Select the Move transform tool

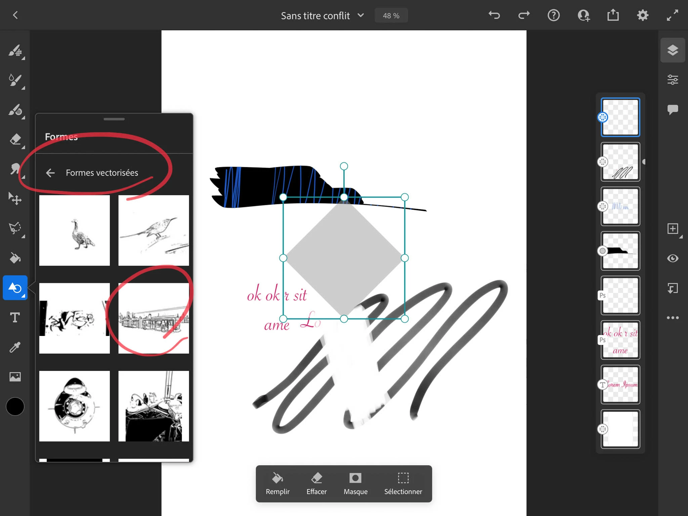click(15, 198)
